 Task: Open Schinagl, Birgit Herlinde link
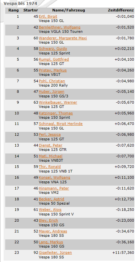[61, 124]
